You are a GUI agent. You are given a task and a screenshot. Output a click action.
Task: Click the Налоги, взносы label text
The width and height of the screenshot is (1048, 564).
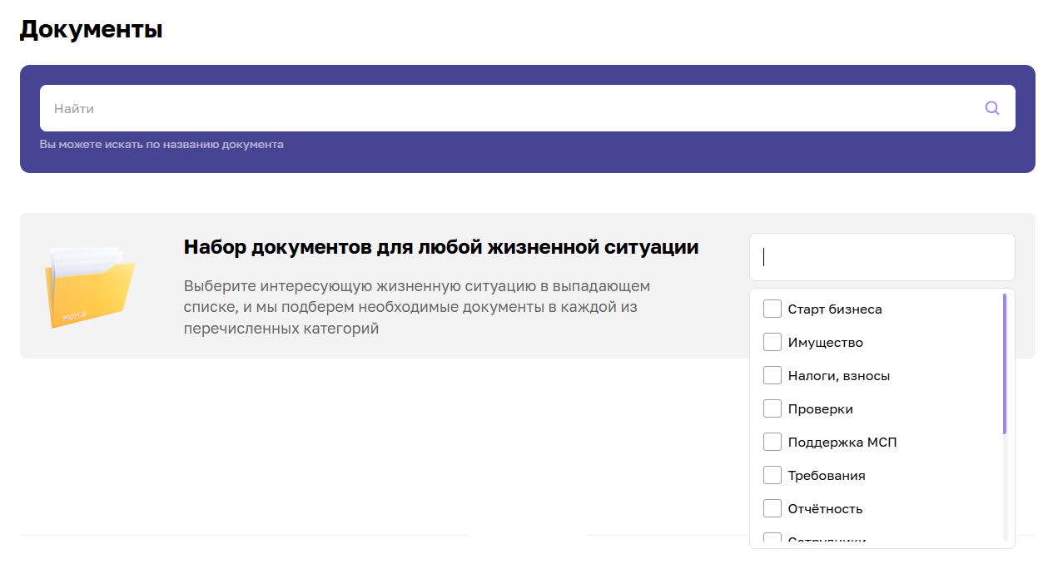839,376
